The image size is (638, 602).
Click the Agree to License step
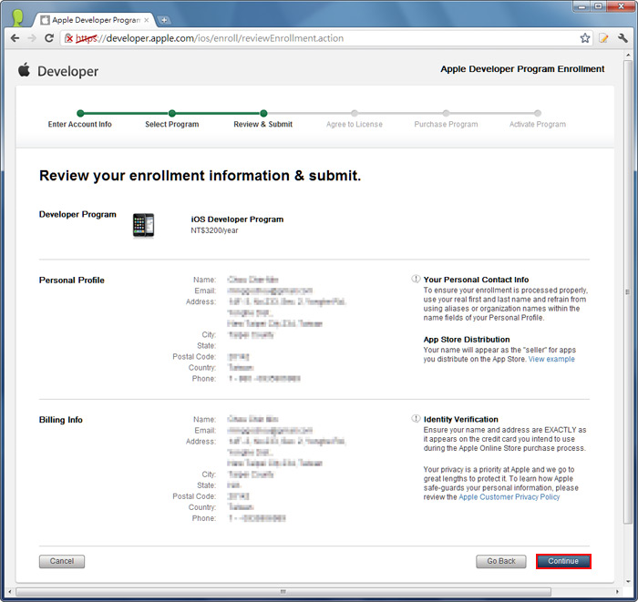click(x=355, y=125)
